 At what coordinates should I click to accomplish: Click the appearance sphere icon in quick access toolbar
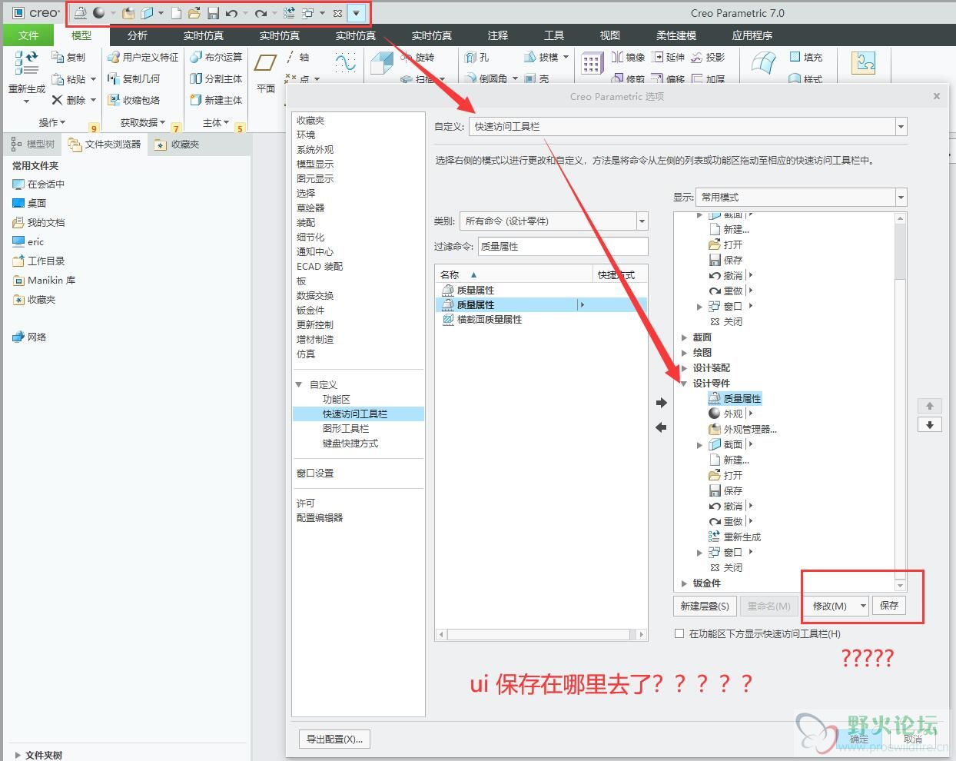pos(99,13)
